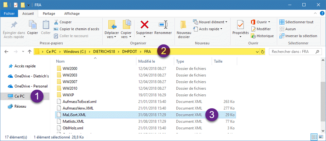This screenshot has height=141, width=326.
Task: Switch to large icons view layout
Action: [320, 137]
